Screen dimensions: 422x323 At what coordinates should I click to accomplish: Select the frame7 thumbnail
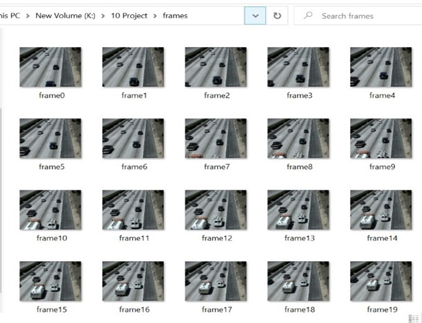[215, 138]
